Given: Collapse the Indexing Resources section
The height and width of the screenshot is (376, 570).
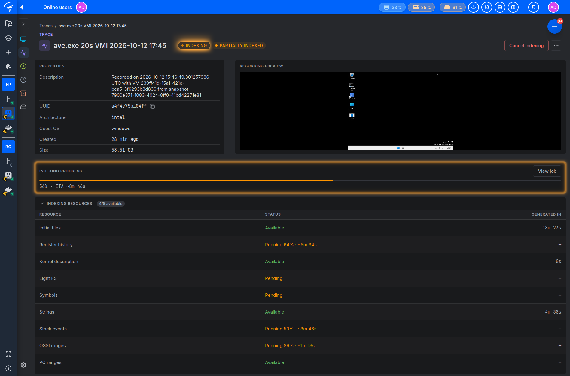Looking at the screenshot, I should pos(42,204).
